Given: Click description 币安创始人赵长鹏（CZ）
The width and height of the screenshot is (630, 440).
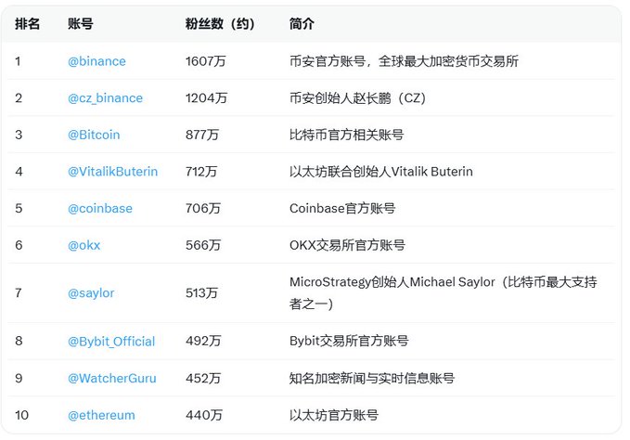Looking at the screenshot, I should 359,98.
